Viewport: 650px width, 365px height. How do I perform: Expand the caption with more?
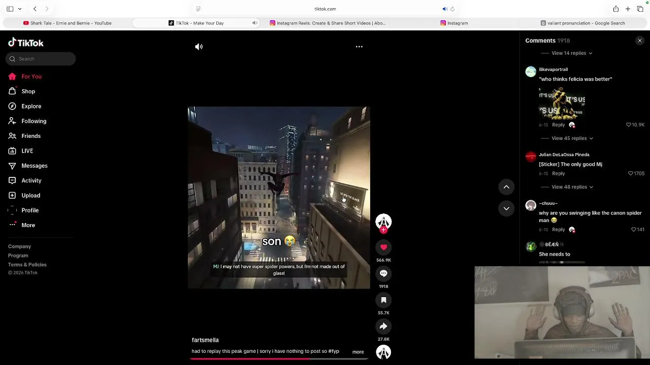[358, 352]
